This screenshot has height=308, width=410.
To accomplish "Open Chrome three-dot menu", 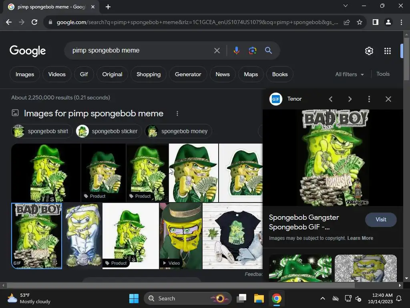I will coord(401,22).
